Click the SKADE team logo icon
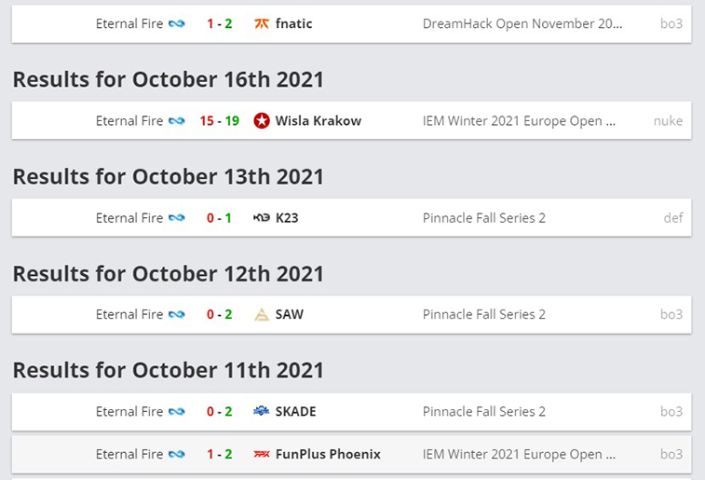Image resolution: width=705 pixels, height=480 pixels. 262,411
